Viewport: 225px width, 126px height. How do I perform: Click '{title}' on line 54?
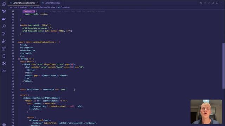pyautogui.click(x=31, y=70)
